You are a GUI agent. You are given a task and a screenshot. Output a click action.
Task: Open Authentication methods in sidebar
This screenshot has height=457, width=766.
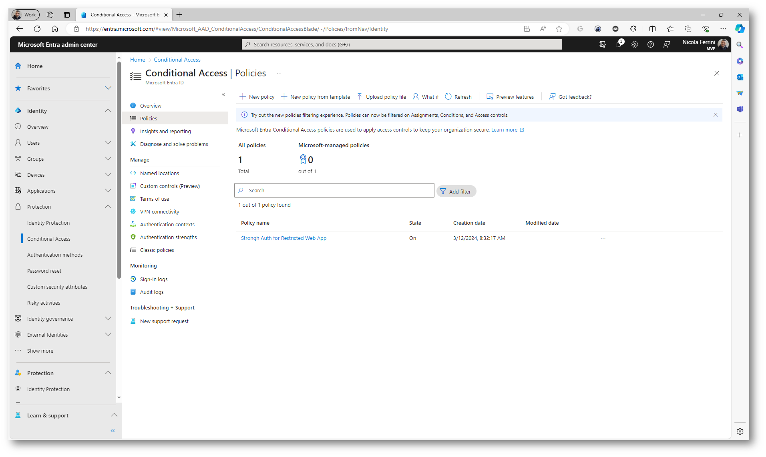(55, 255)
